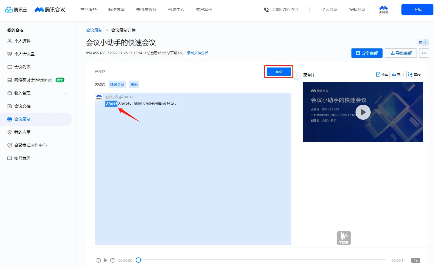The width and height of the screenshot is (434, 267).
Task: Click the play icon in player bar
Action: point(106,260)
